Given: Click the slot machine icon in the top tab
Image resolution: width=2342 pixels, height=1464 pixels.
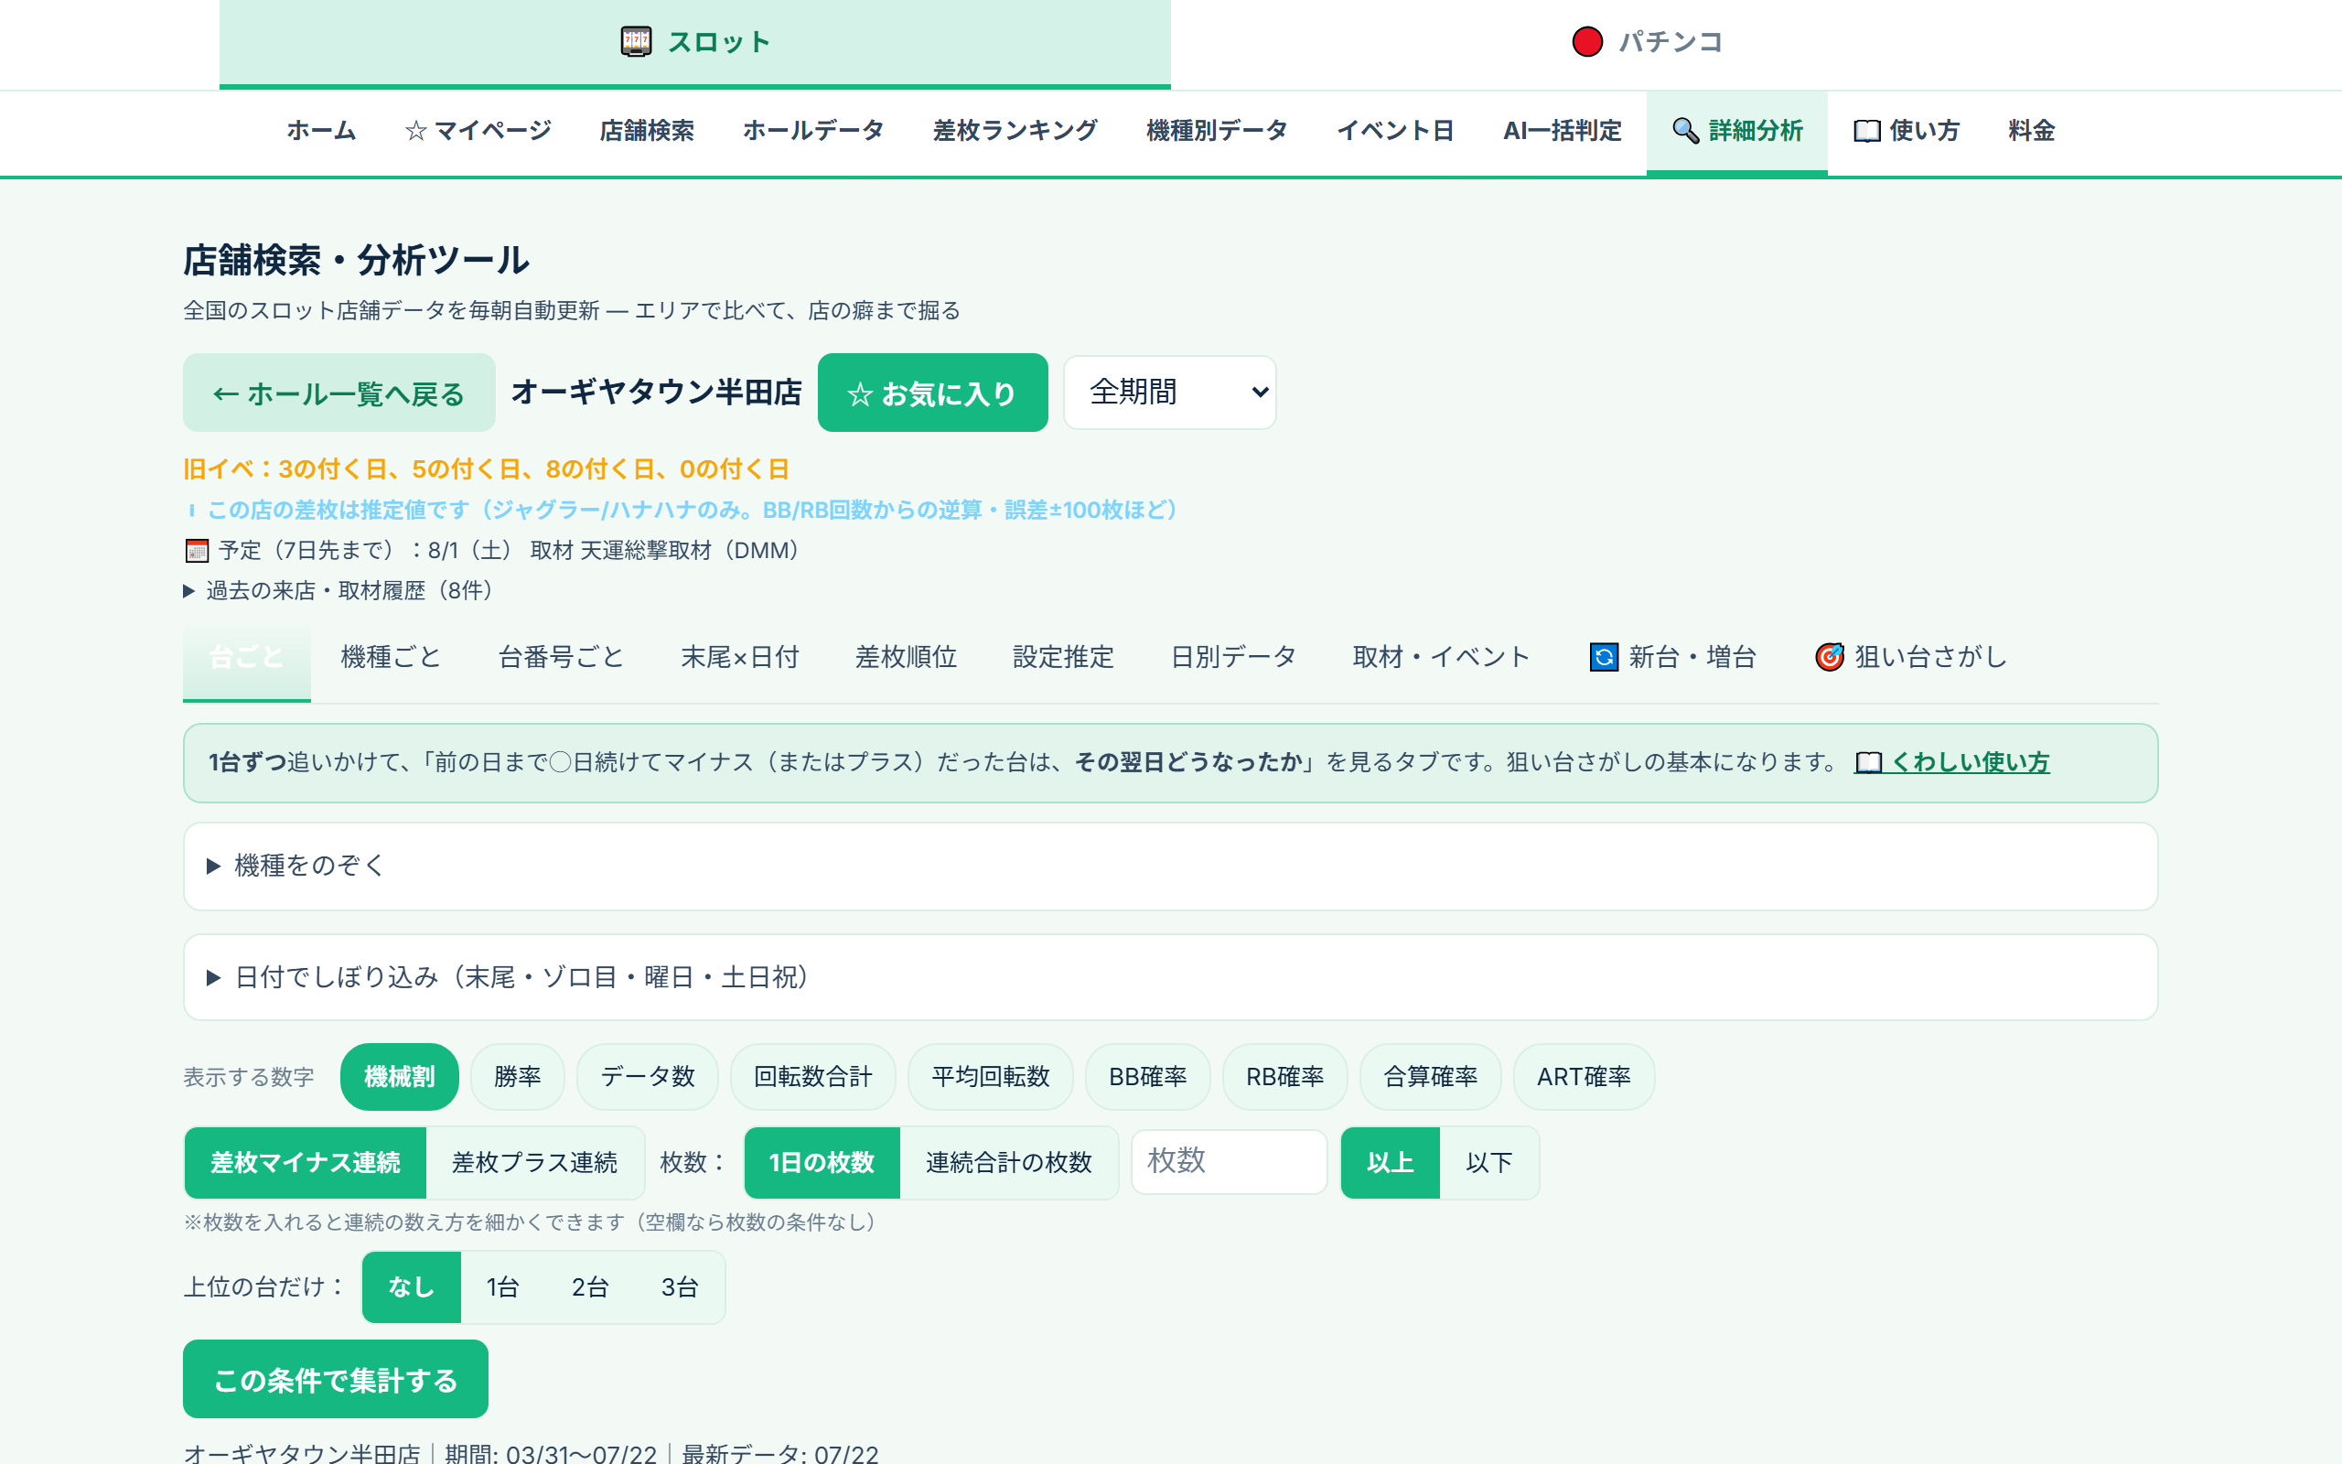Looking at the screenshot, I should (x=636, y=42).
